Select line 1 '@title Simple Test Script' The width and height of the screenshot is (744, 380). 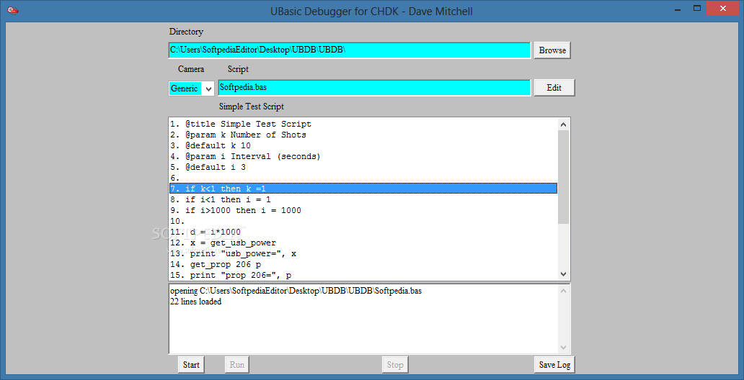pyautogui.click(x=363, y=124)
